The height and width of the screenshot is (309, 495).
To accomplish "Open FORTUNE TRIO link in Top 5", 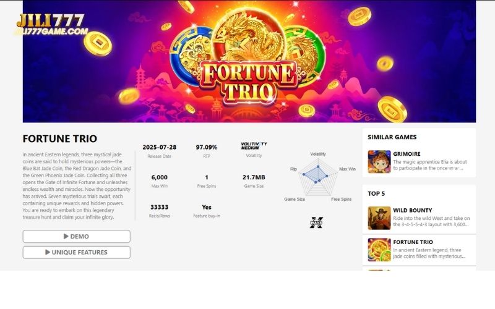I will tap(413, 242).
